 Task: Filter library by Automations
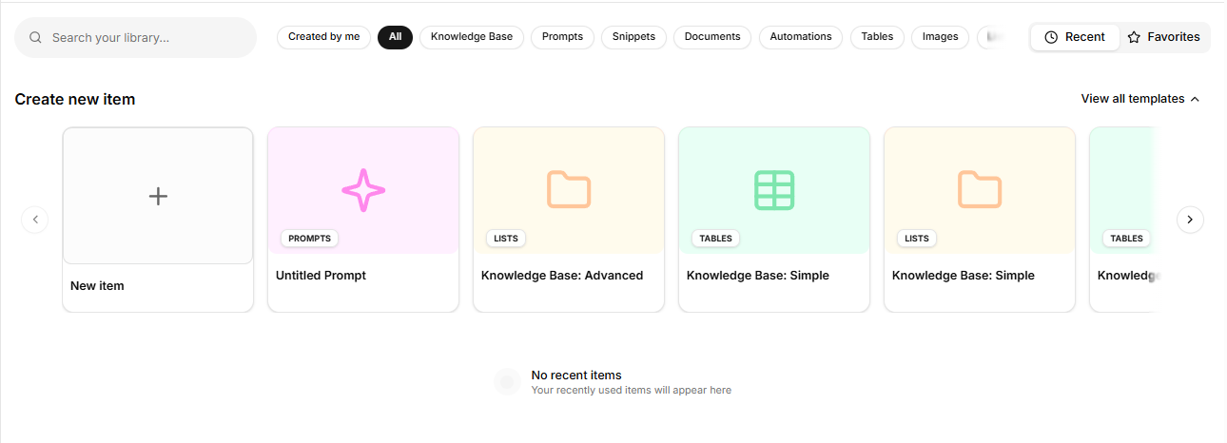pyautogui.click(x=800, y=37)
